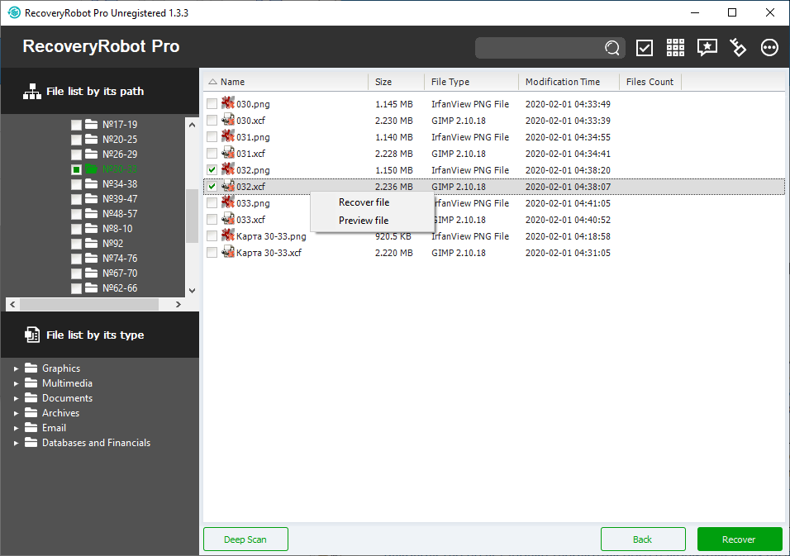The width and height of the screenshot is (790, 556).
Task: Select the №62-66 folder
Action: point(119,288)
